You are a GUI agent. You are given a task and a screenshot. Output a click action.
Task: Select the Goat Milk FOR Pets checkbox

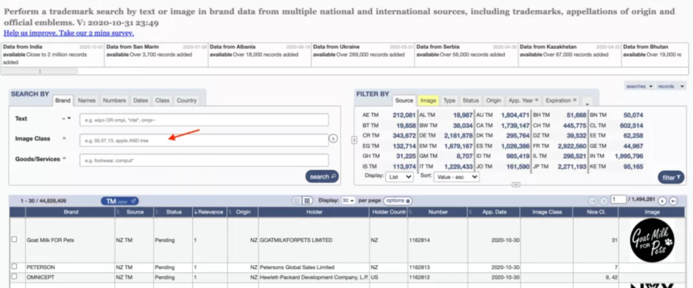click(14, 239)
